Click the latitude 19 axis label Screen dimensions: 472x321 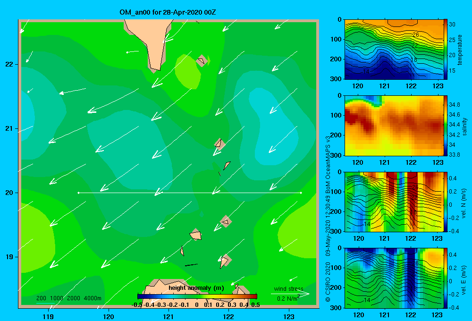point(9,257)
